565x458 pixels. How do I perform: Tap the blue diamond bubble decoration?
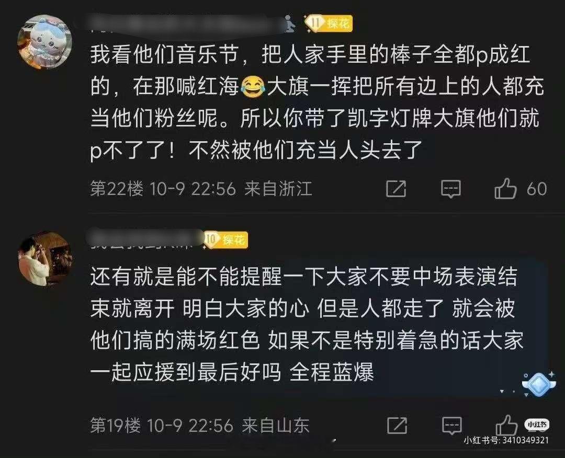point(539,383)
